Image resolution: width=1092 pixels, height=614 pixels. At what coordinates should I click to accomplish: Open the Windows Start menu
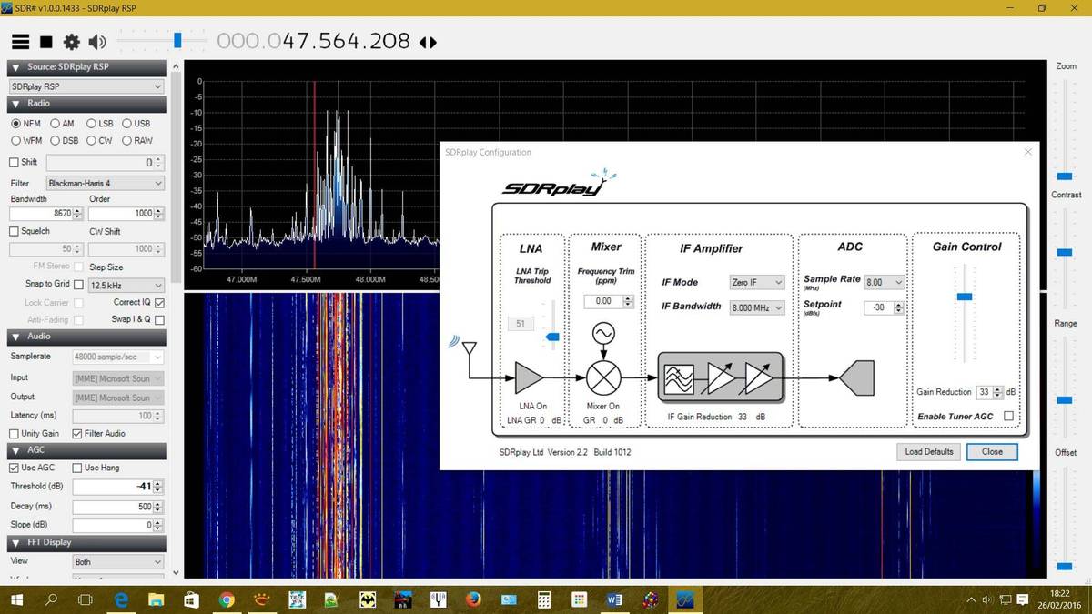pos(16,599)
